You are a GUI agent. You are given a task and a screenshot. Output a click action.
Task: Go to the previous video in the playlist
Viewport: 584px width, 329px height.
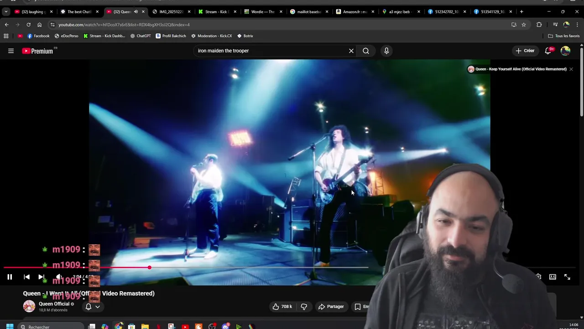pos(26,277)
